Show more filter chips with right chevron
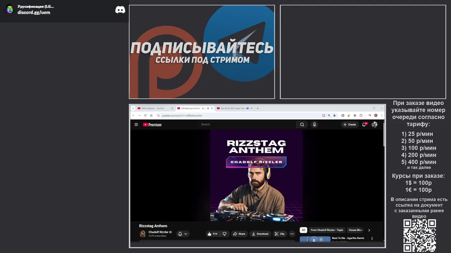This screenshot has height=253, width=451. (x=369, y=230)
